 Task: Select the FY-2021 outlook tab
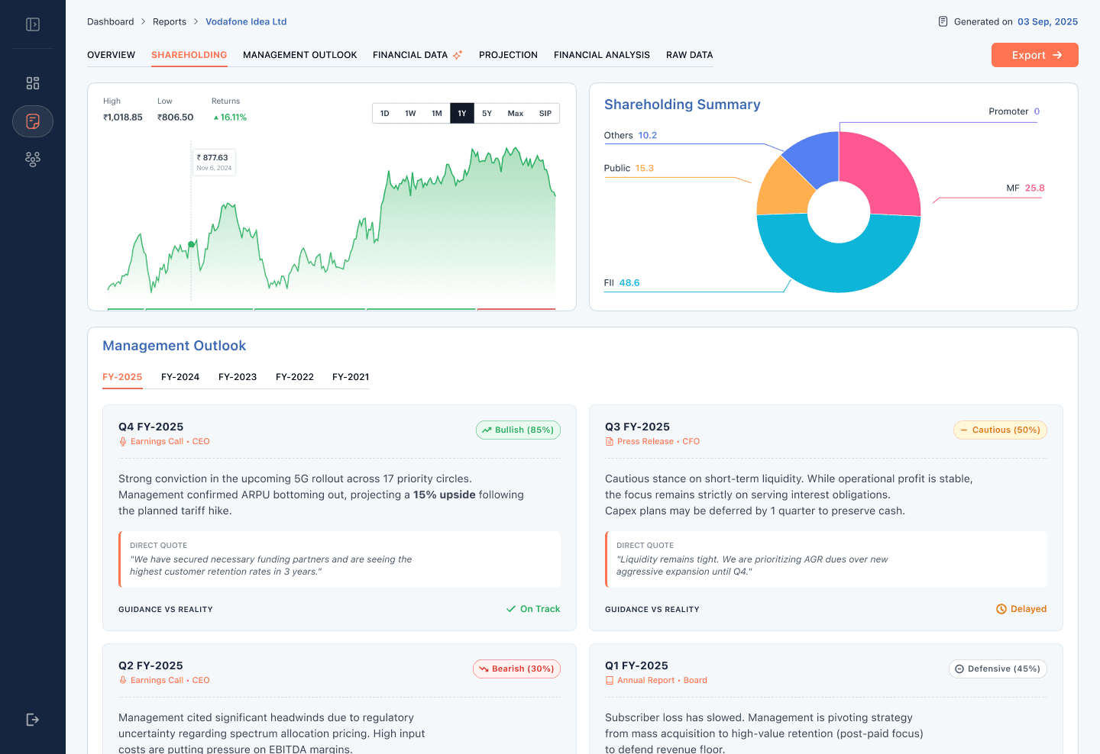pyautogui.click(x=351, y=377)
